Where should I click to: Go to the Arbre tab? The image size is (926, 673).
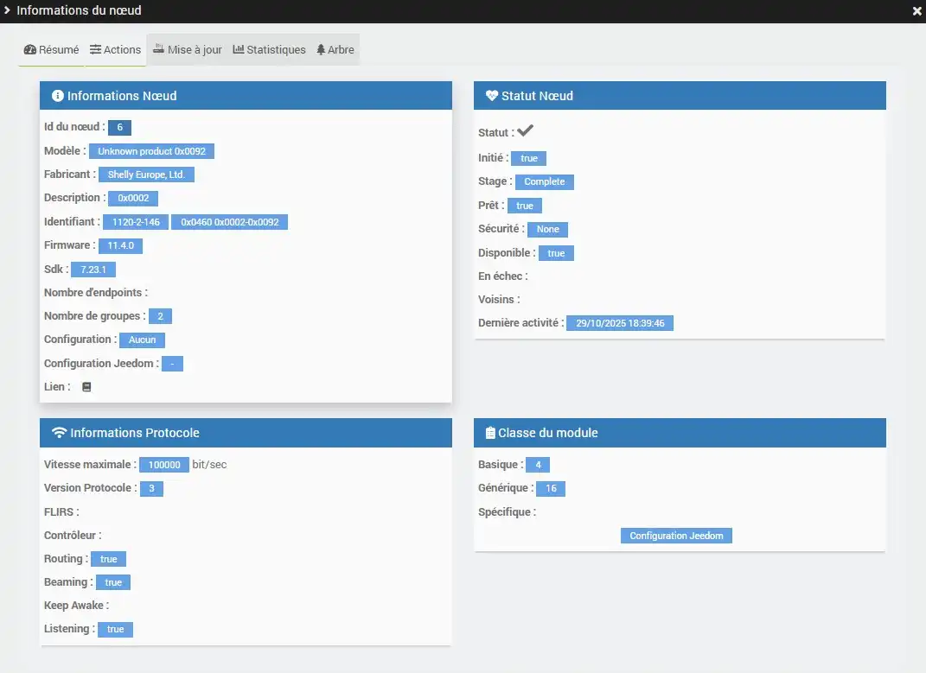coord(335,50)
